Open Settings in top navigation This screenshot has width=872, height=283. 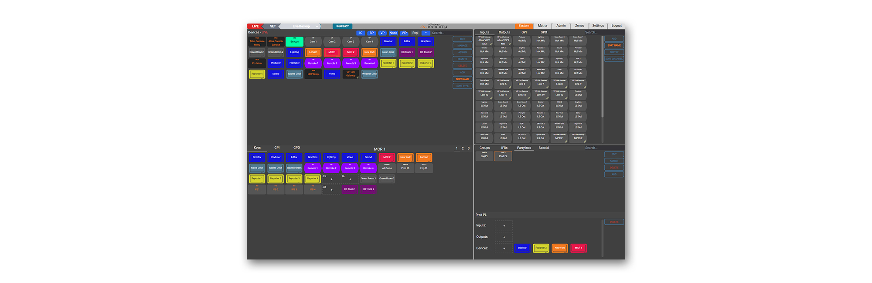(598, 26)
